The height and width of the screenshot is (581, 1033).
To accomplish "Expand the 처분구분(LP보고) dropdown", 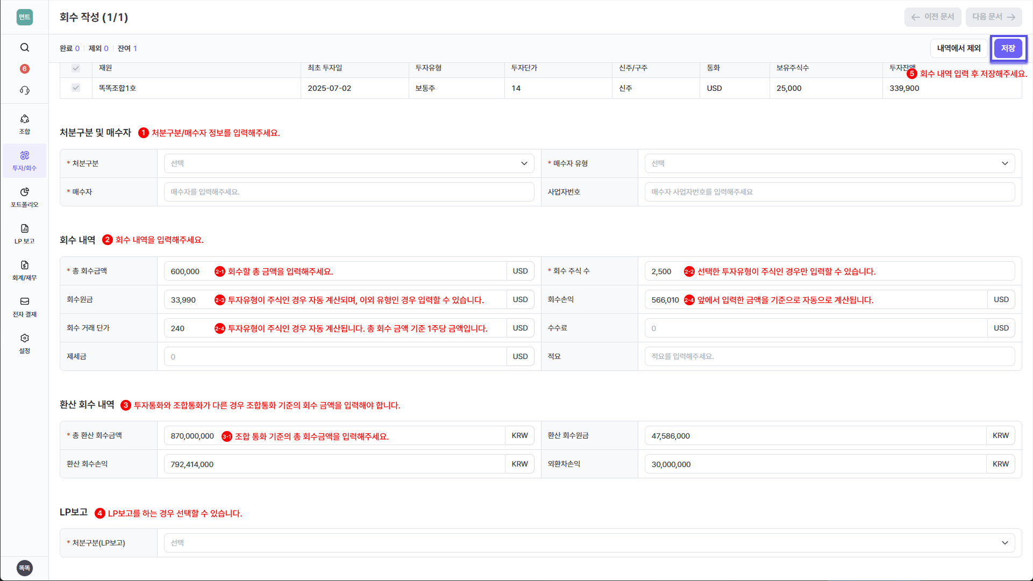I will [x=589, y=543].
